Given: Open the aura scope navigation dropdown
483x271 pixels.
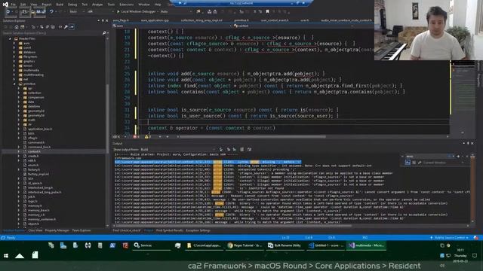Looking at the screenshot, I should pyautogui.click(x=171, y=26).
